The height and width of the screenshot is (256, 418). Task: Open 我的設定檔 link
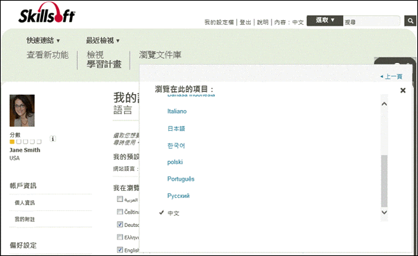tap(219, 22)
